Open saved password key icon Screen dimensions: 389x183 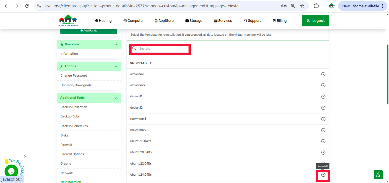(x=284, y=6)
